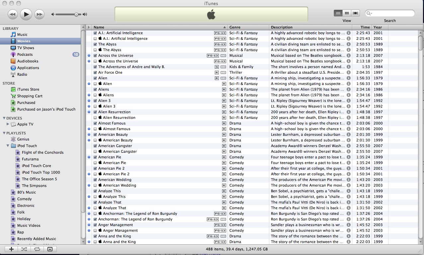
Task: Skip to the previous track
Action: click(x=12, y=14)
